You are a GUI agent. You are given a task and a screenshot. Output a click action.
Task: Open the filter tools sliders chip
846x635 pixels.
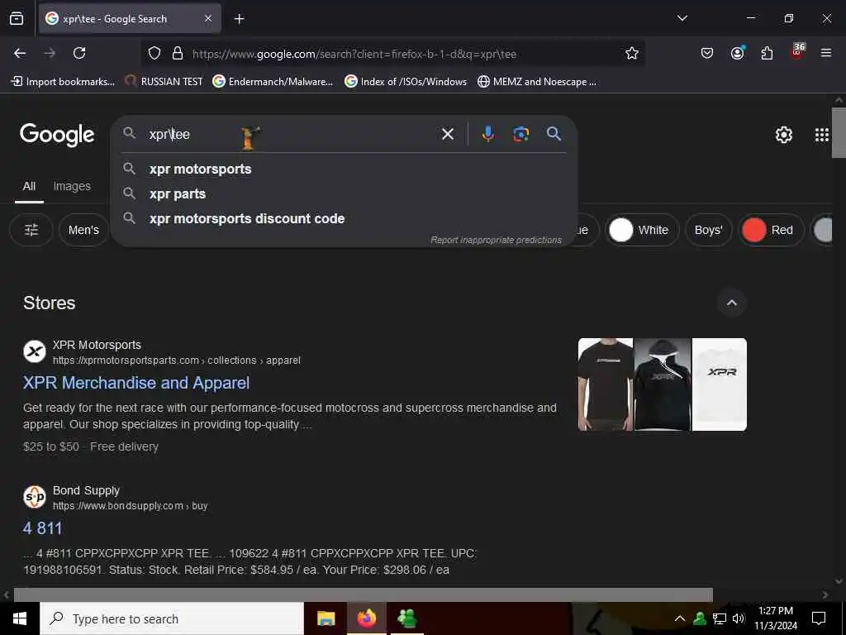31,230
